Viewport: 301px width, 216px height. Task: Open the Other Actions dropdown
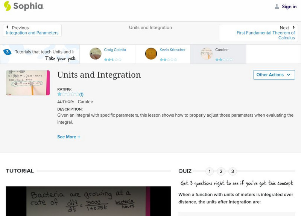(x=273, y=75)
